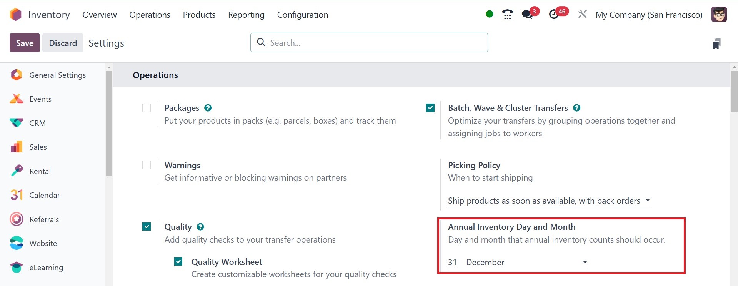Open the activities clock icon
The image size is (738, 286).
(x=554, y=15)
